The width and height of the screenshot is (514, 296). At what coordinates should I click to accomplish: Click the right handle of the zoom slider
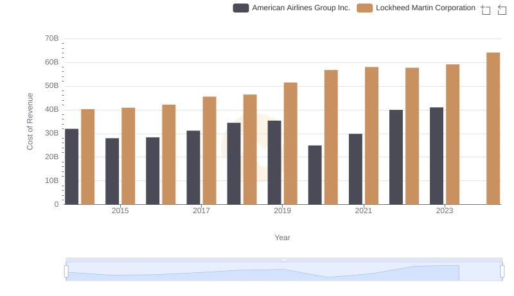coord(502,272)
